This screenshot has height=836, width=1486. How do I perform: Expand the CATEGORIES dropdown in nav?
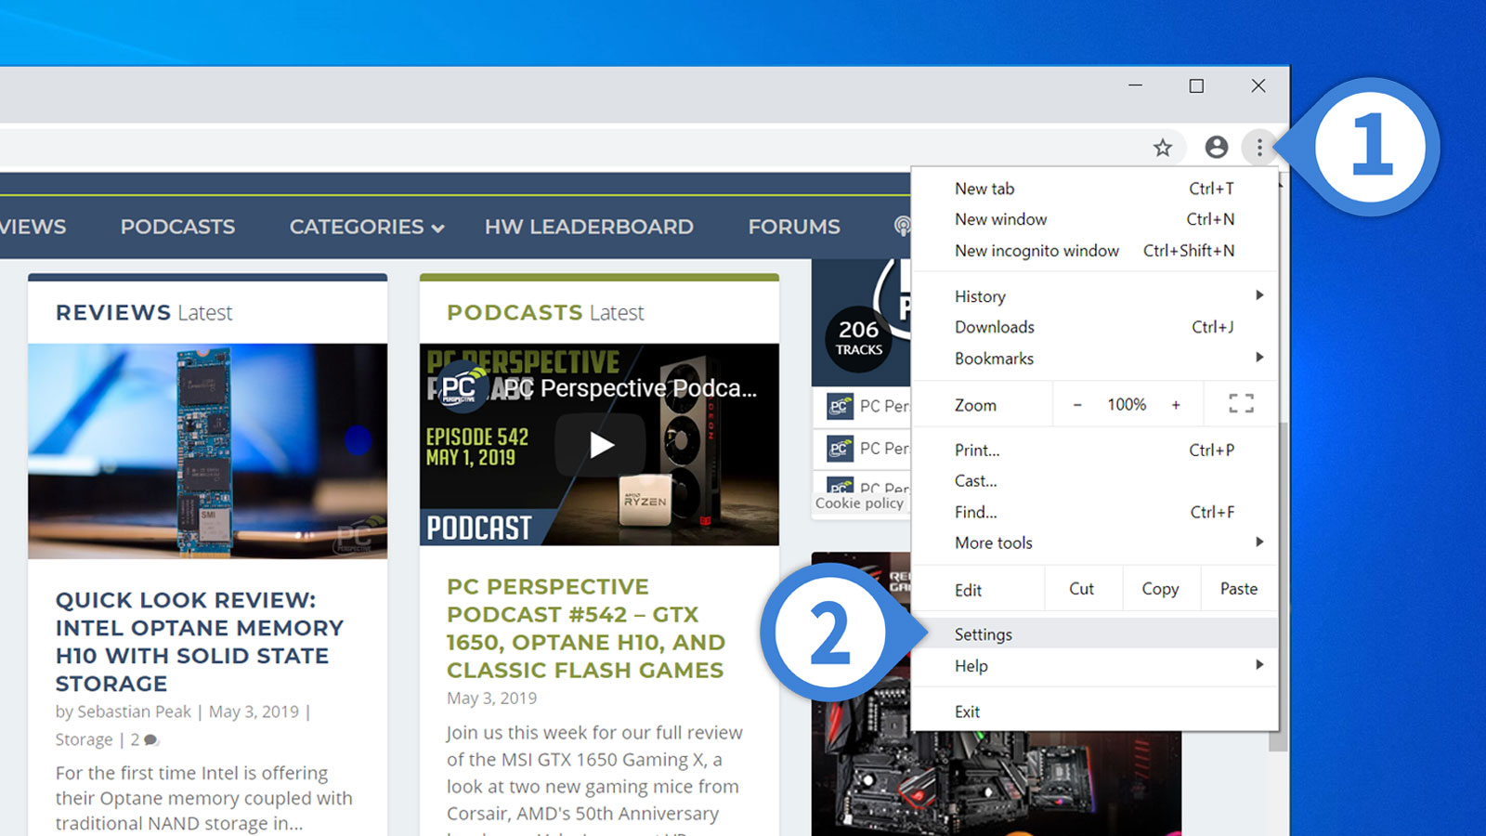366,227
